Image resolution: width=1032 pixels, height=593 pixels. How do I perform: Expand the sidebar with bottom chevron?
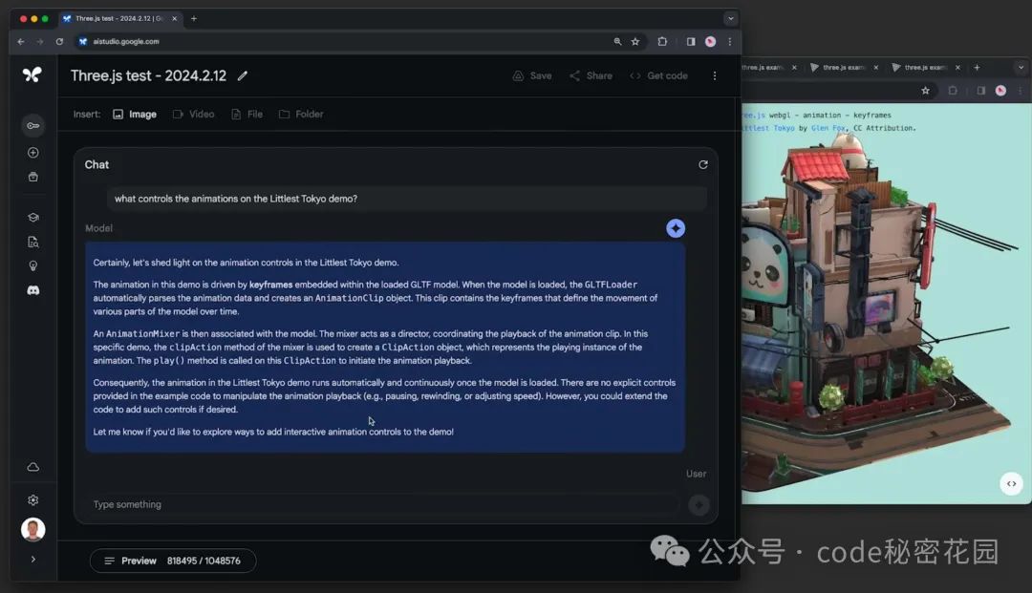32,560
